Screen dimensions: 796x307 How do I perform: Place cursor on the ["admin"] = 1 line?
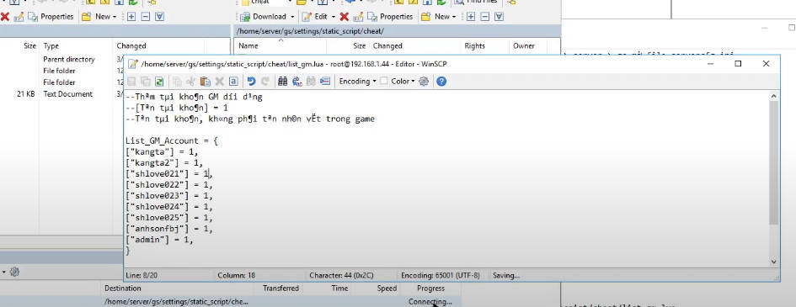point(159,240)
